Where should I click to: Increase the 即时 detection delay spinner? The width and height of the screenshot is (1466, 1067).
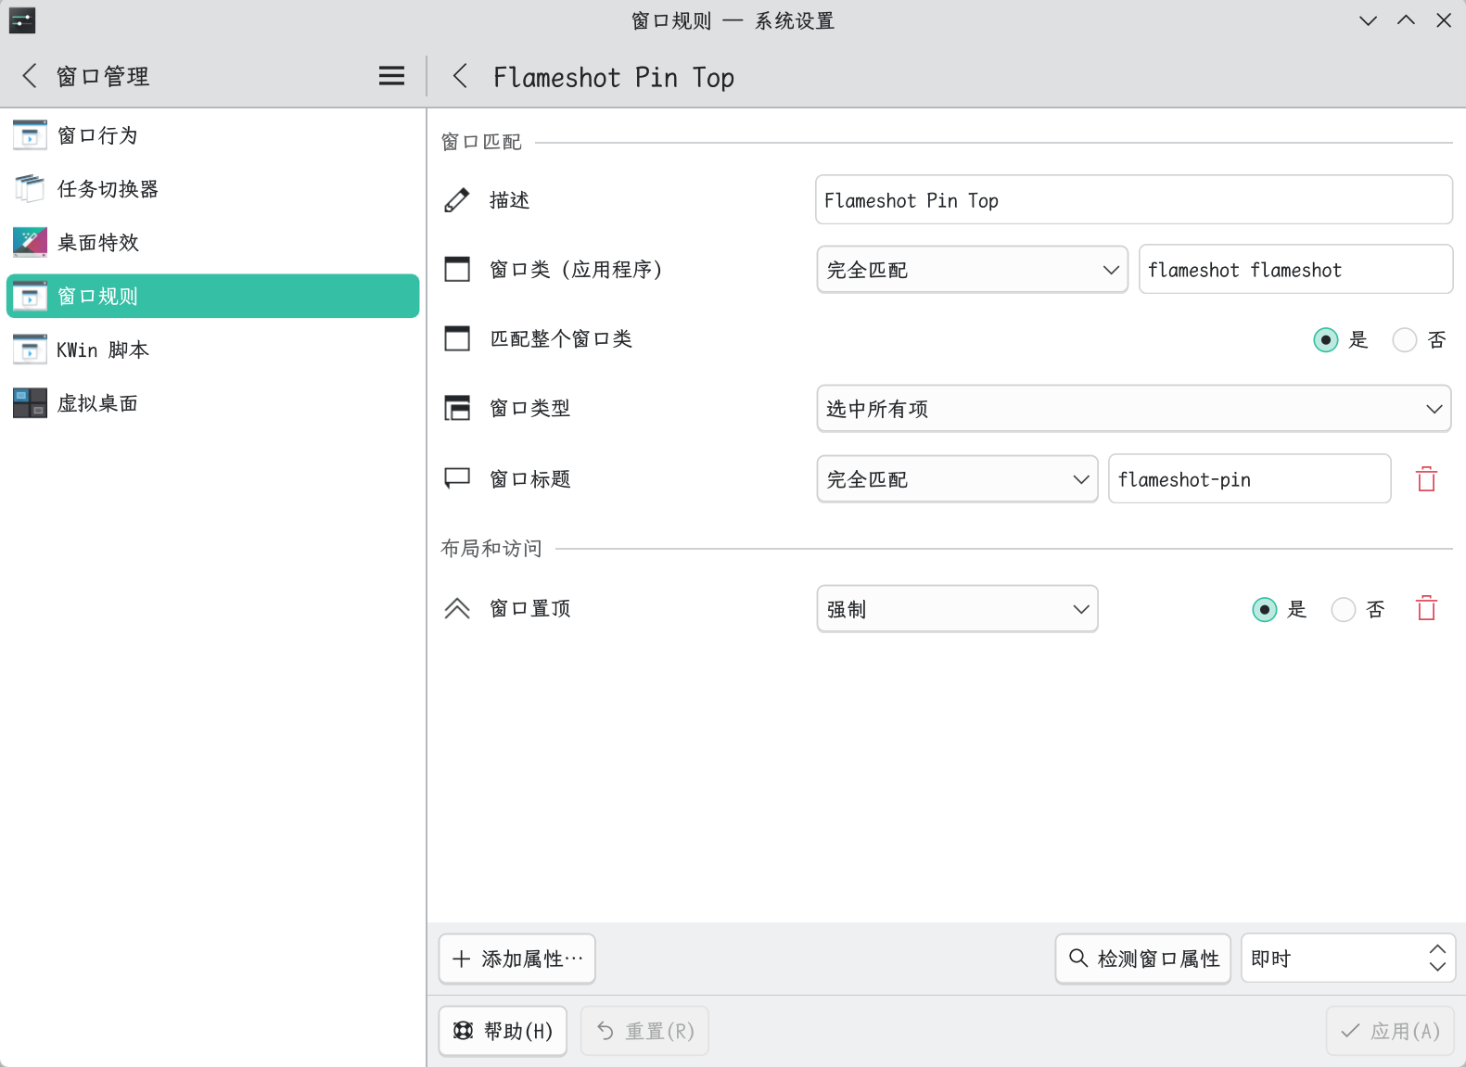(x=1437, y=949)
